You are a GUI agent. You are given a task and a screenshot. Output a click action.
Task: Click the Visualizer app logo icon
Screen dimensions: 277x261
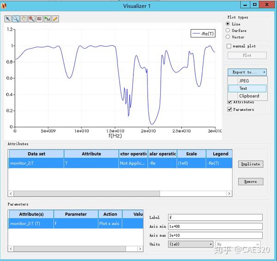coord(4,6)
